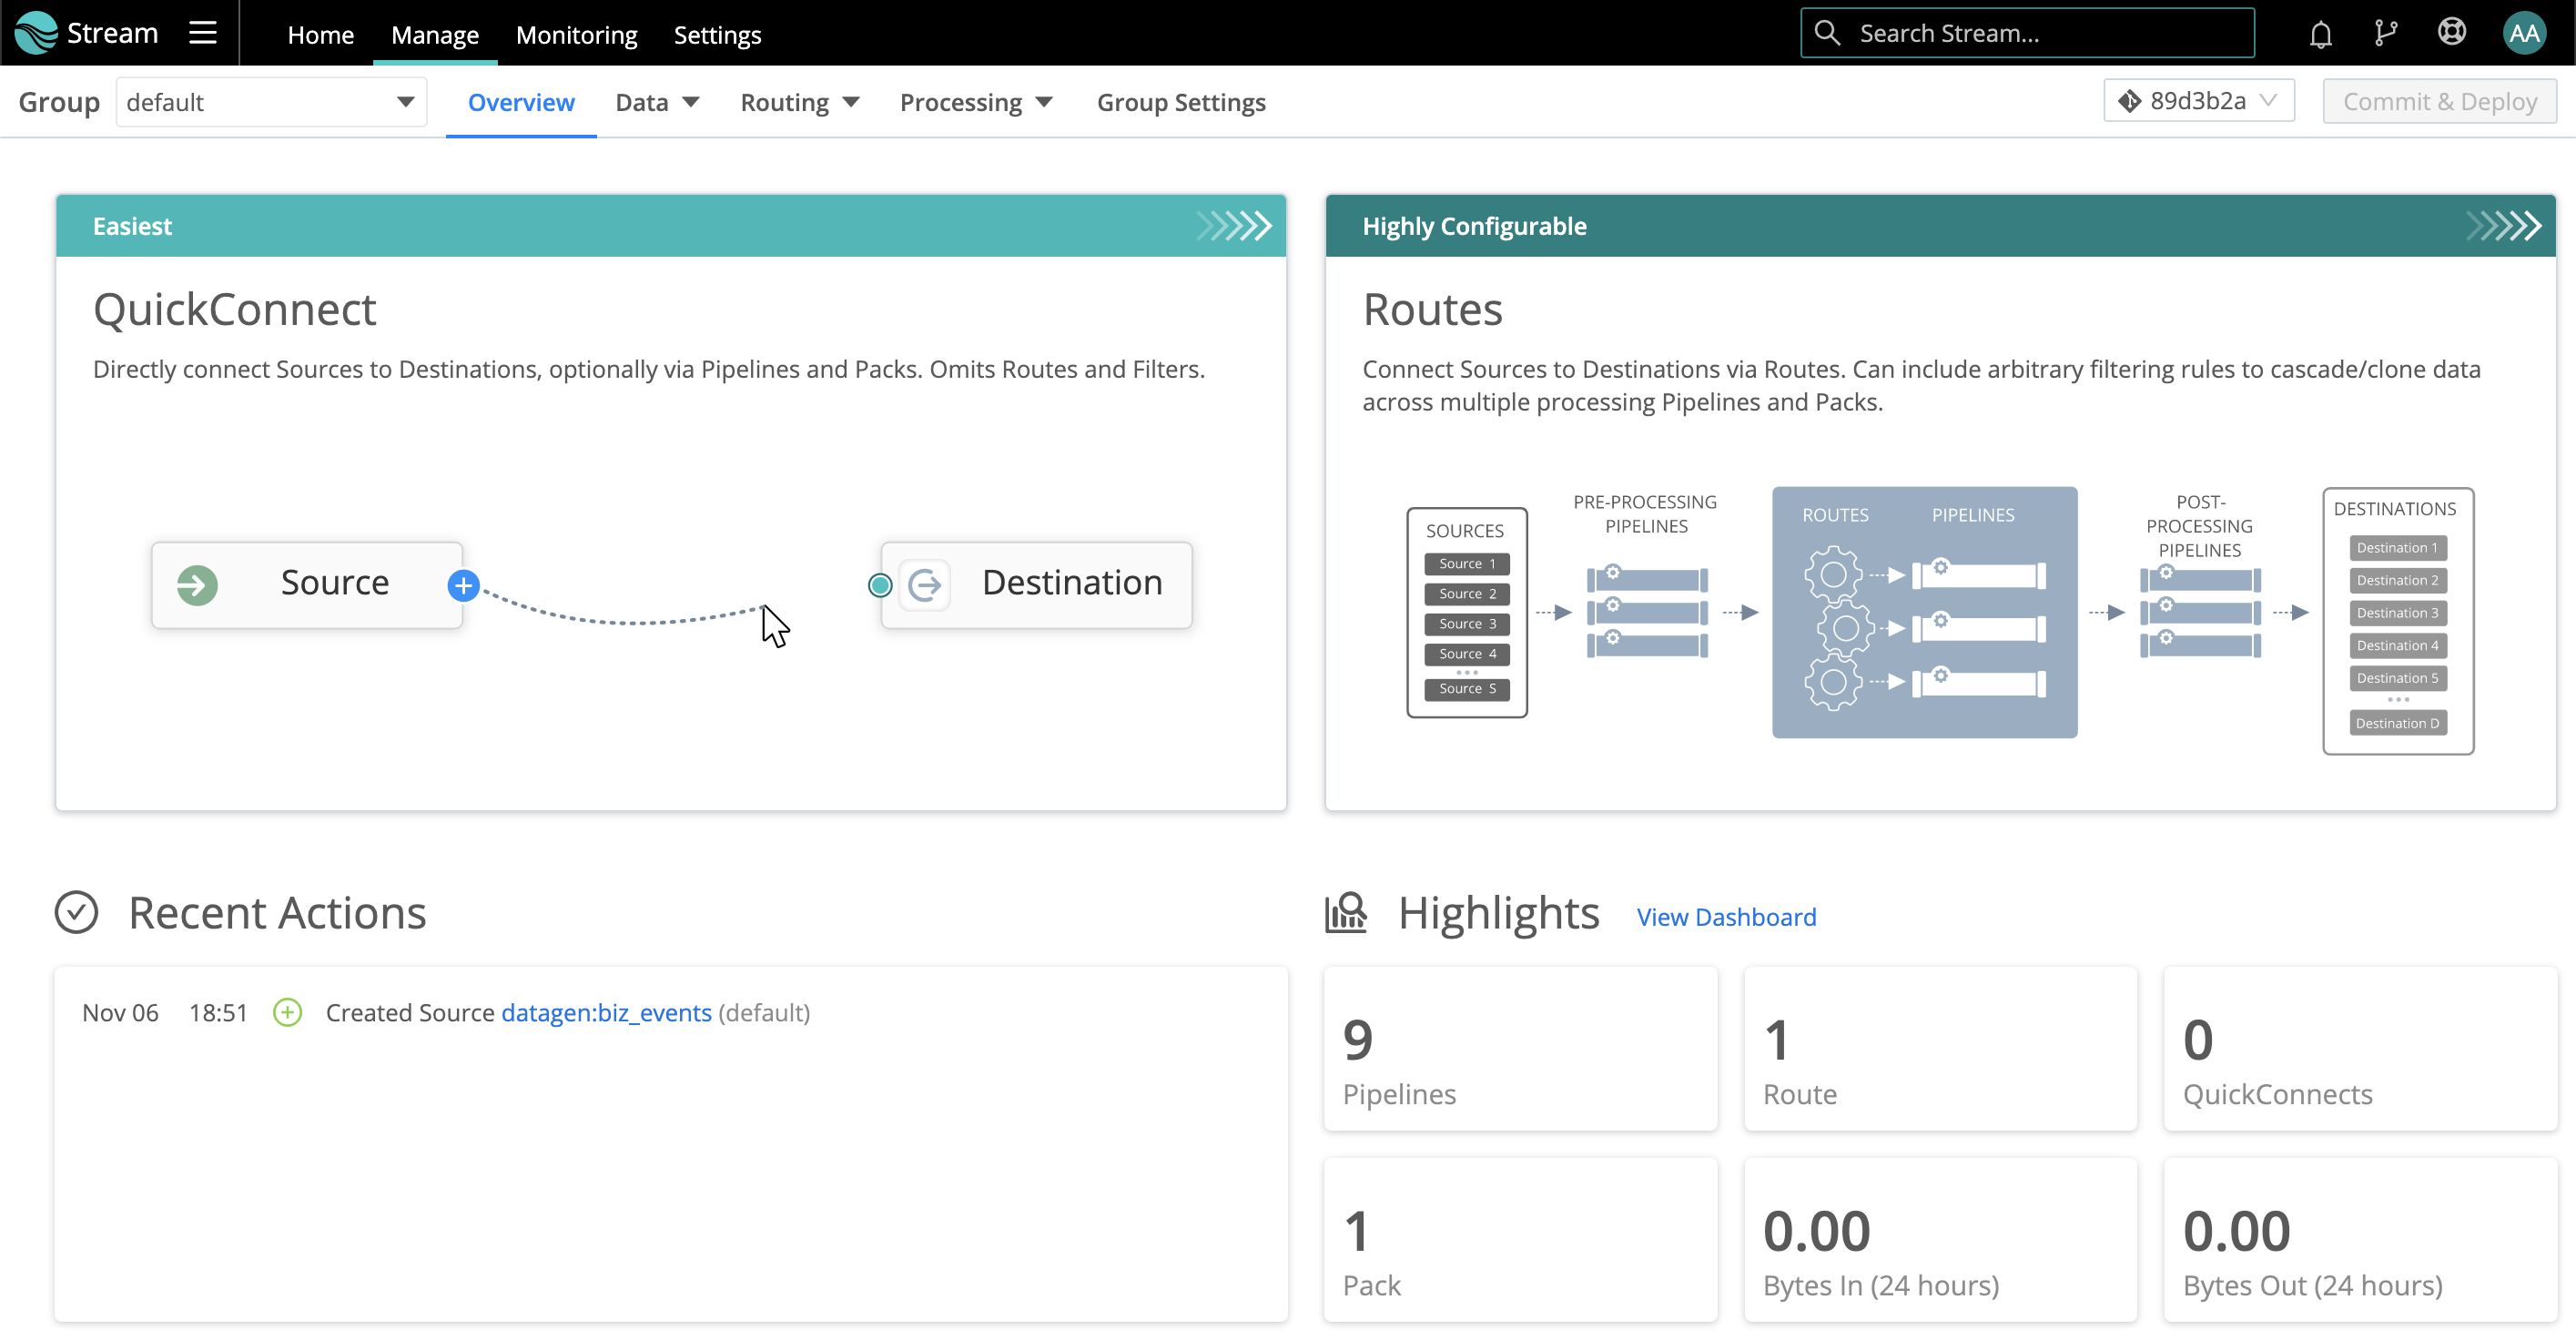Screen dimensions: 2576x1340
Task: Click the git branch changes icon
Action: [x=2386, y=32]
